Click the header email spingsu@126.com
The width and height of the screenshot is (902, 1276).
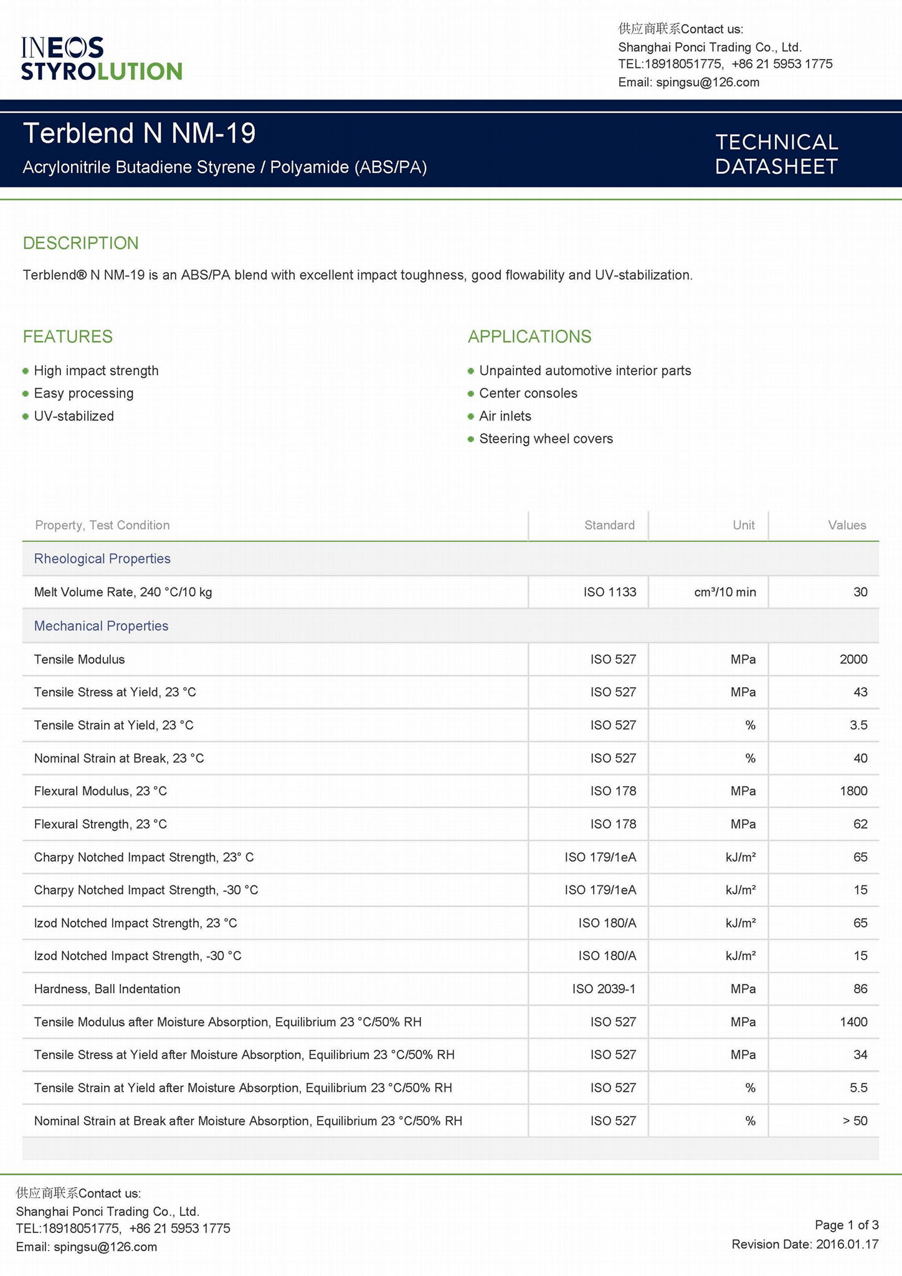coord(708,82)
